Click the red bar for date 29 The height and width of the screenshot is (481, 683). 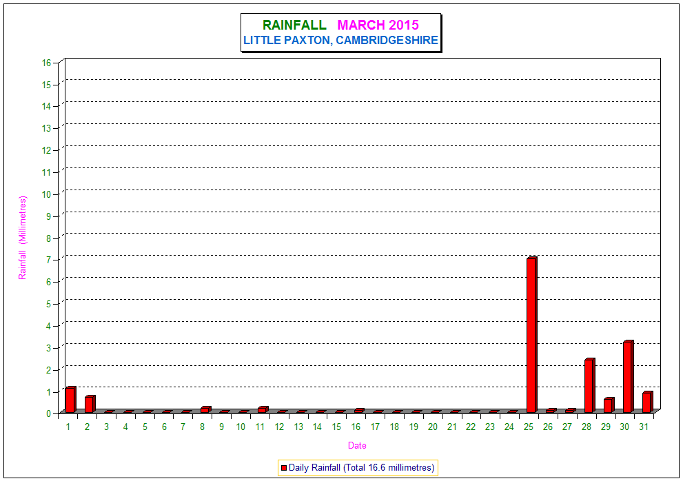click(x=609, y=405)
